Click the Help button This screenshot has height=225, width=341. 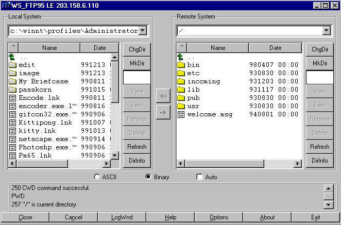(170, 217)
